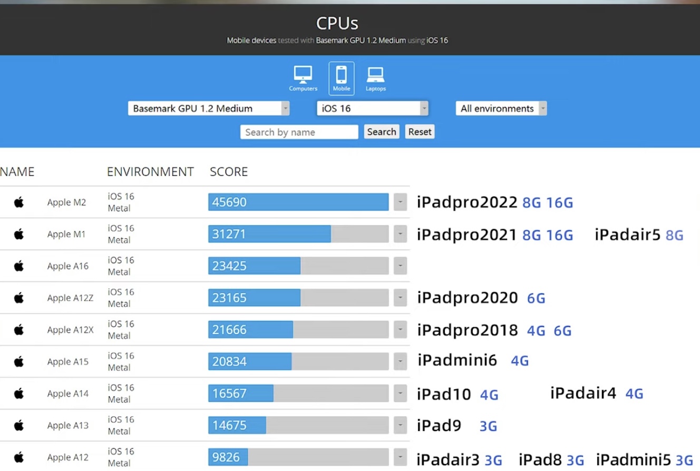The width and height of the screenshot is (700, 471).
Task: Click the CPUs page title
Action: (337, 23)
